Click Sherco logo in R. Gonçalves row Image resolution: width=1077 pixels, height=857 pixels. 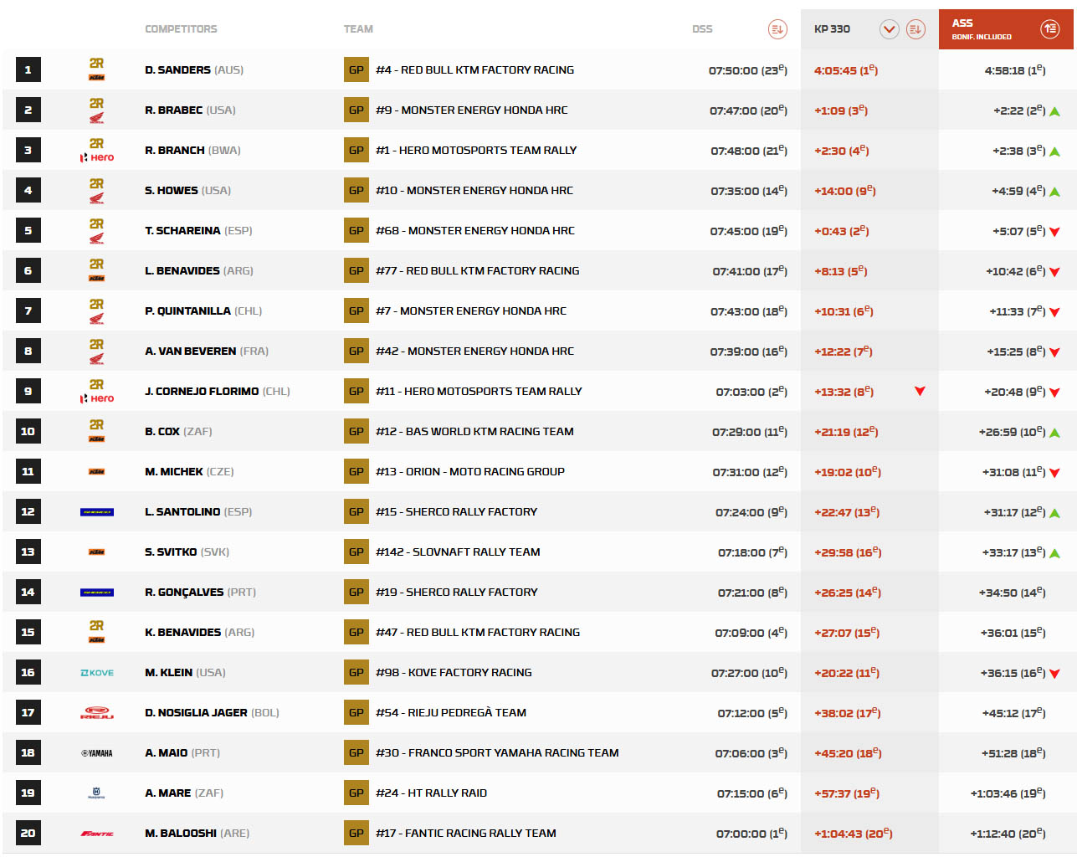point(97,593)
